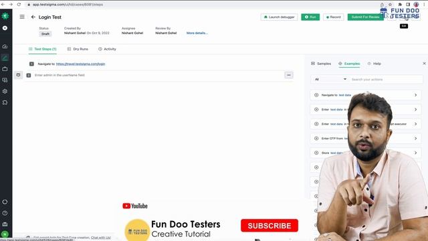
Task: Open the Samples tab
Action: pos(321,64)
